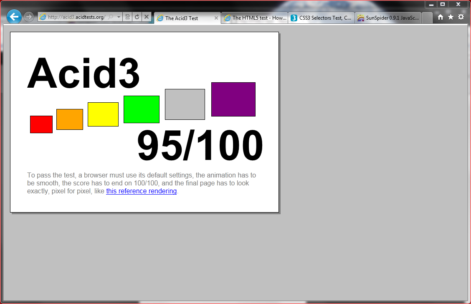The width and height of the screenshot is (471, 304).
Task: Click the red box
Action: pos(41,124)
